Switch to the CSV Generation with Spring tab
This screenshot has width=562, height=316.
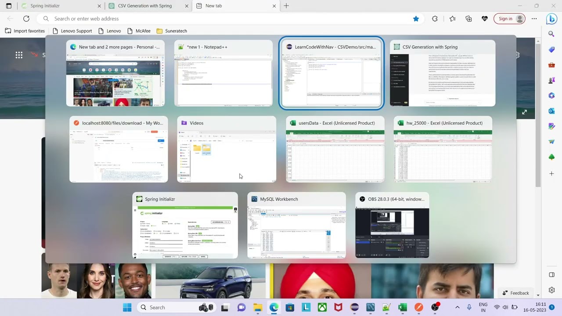coord(145,6)
